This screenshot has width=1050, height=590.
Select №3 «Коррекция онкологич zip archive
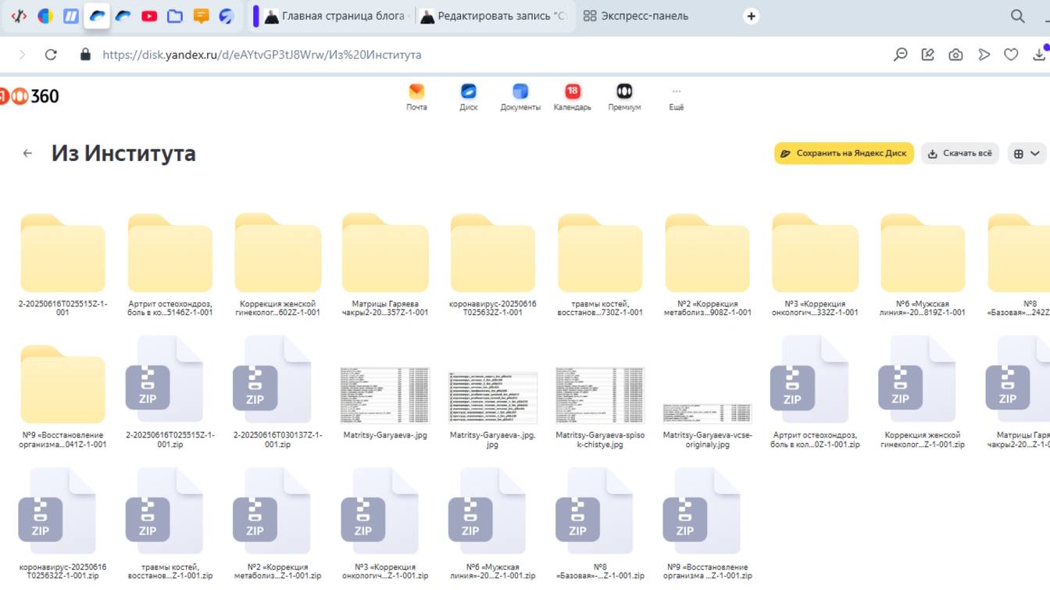[x=385, y=524]
